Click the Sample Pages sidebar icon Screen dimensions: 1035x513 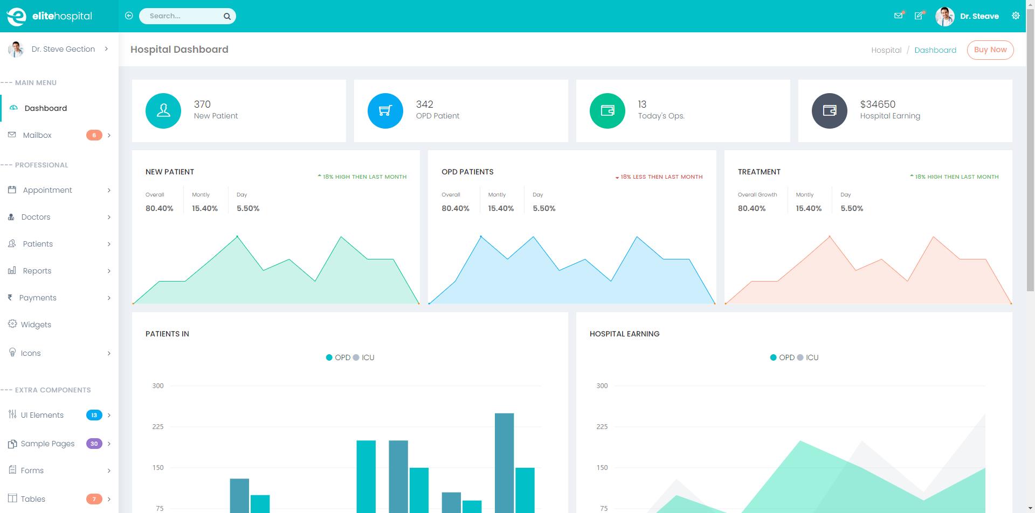click(x=12, y=444)
